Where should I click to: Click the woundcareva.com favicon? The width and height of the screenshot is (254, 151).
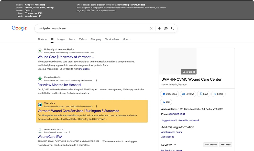(x=40, y=131)
